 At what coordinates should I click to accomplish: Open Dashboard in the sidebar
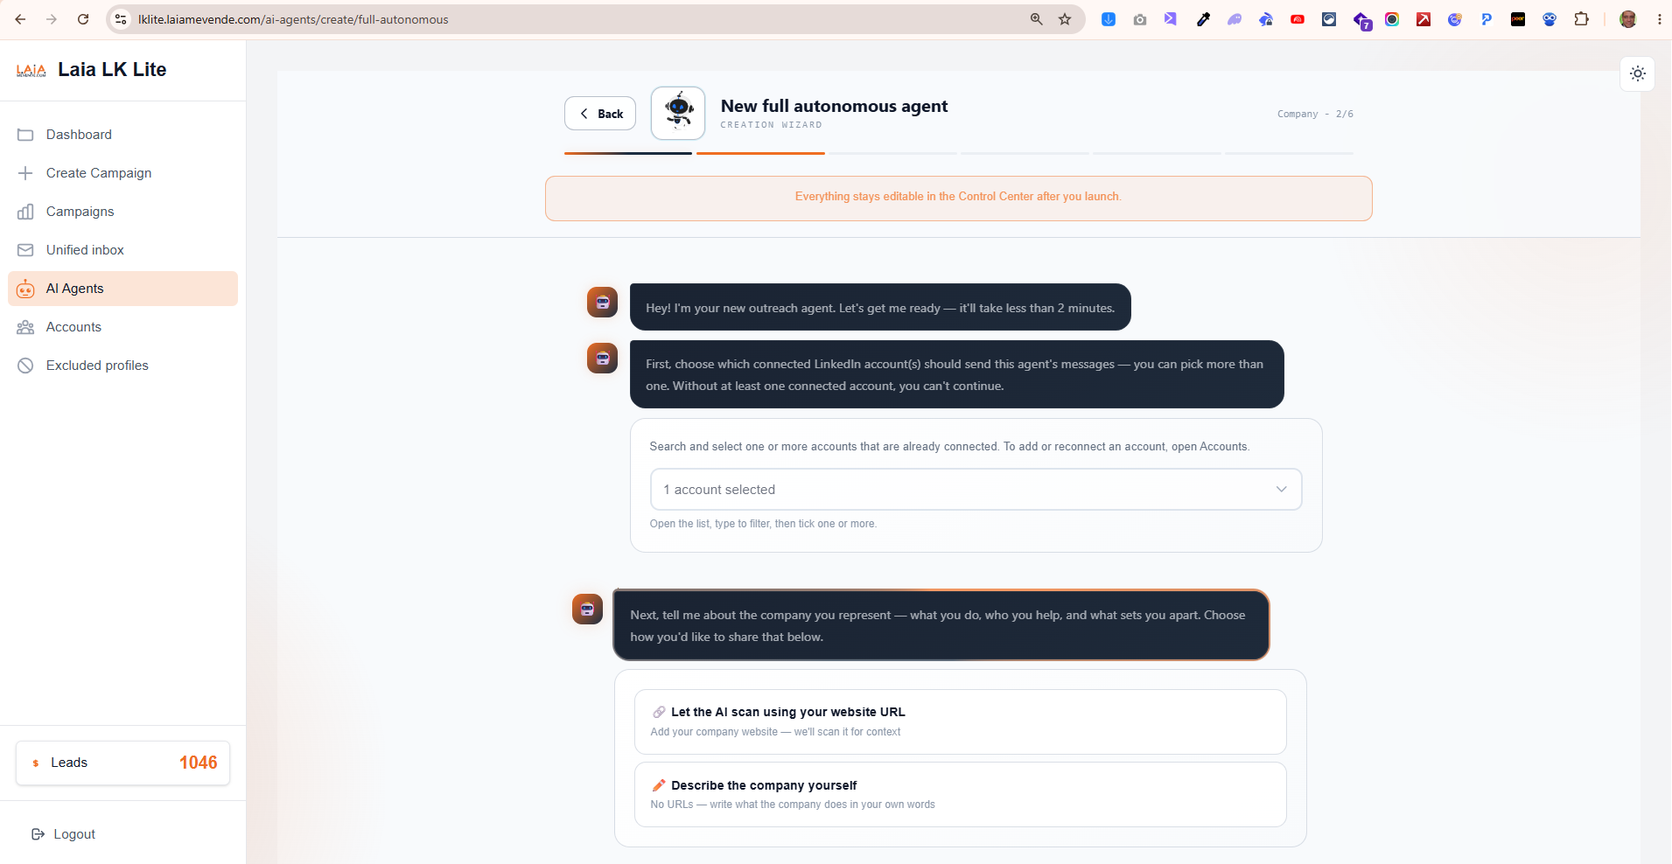(x=122, y=135)
